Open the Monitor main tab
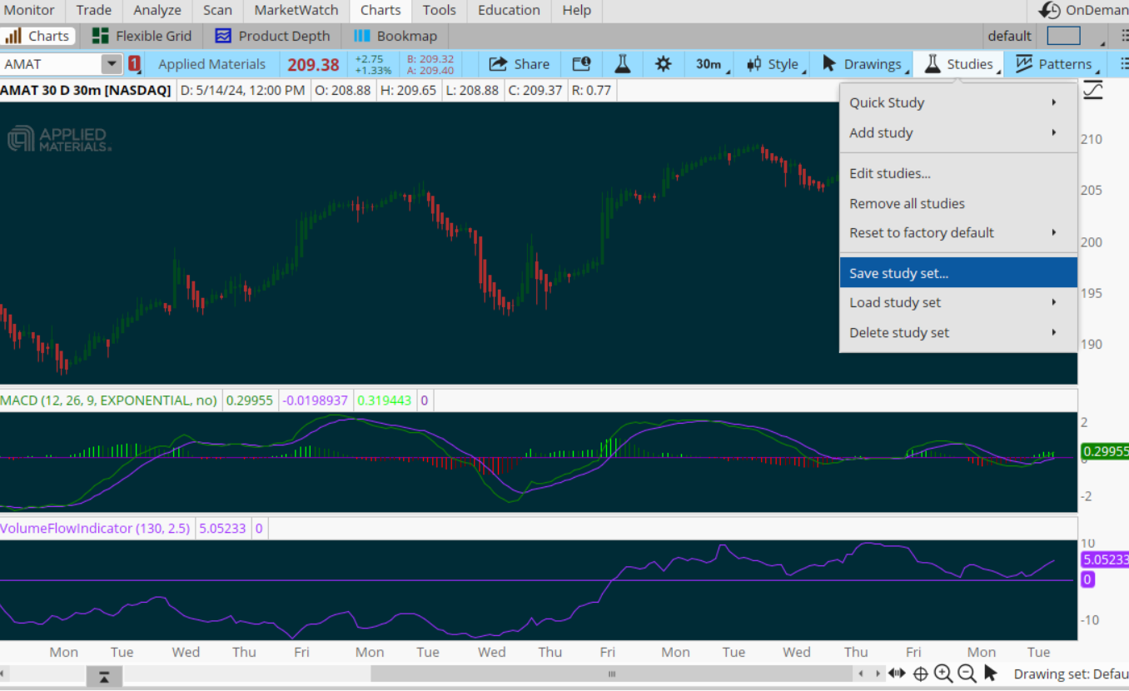Screen dimensions: 1129x691 pos(30,11)
